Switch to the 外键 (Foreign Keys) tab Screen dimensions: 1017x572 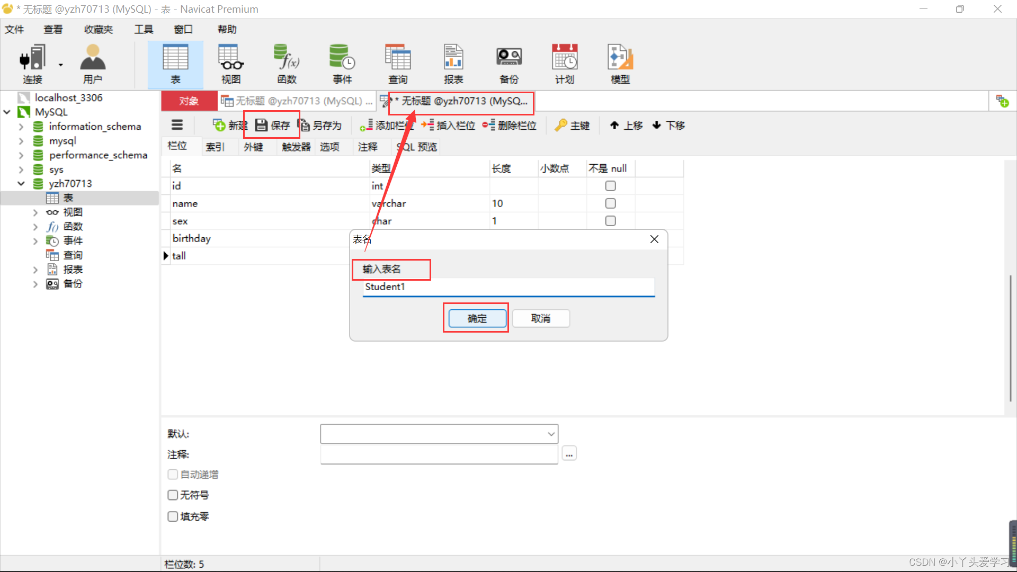[x=253, y=147]
